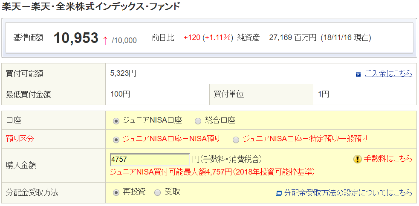This screenshot has width=419, height=206.
Task: Click the 買付可能額 value 5,323円
Action: click(x=123, y=73)
